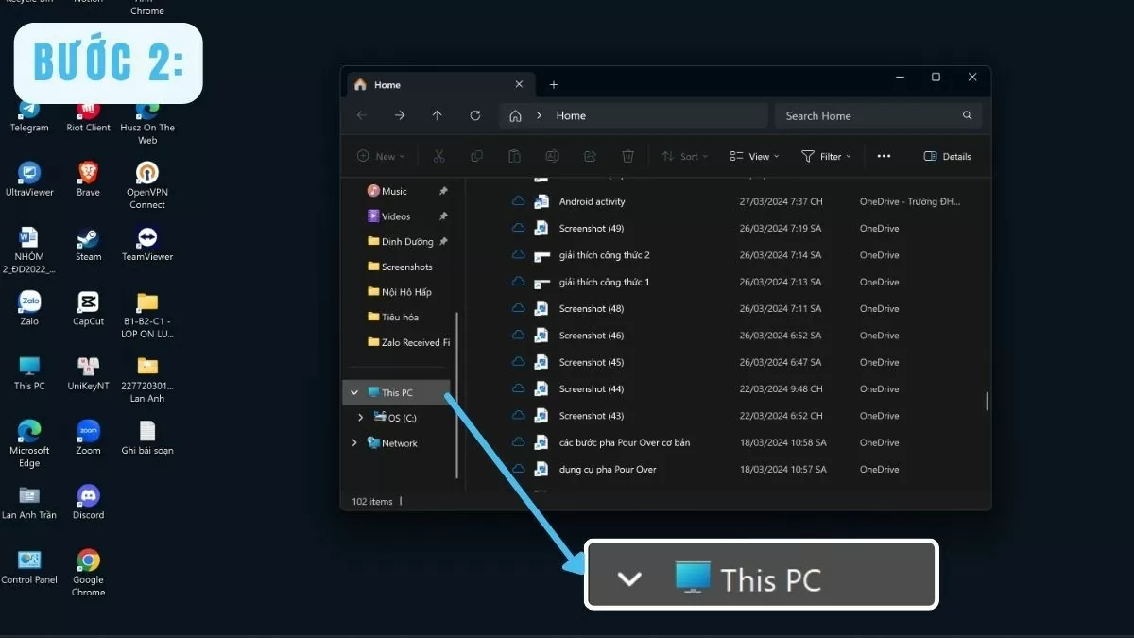Open the Share icon on the toolbar
This screenshot has width=1134, height=638.
pyautogui.click(x=590, y=156)
